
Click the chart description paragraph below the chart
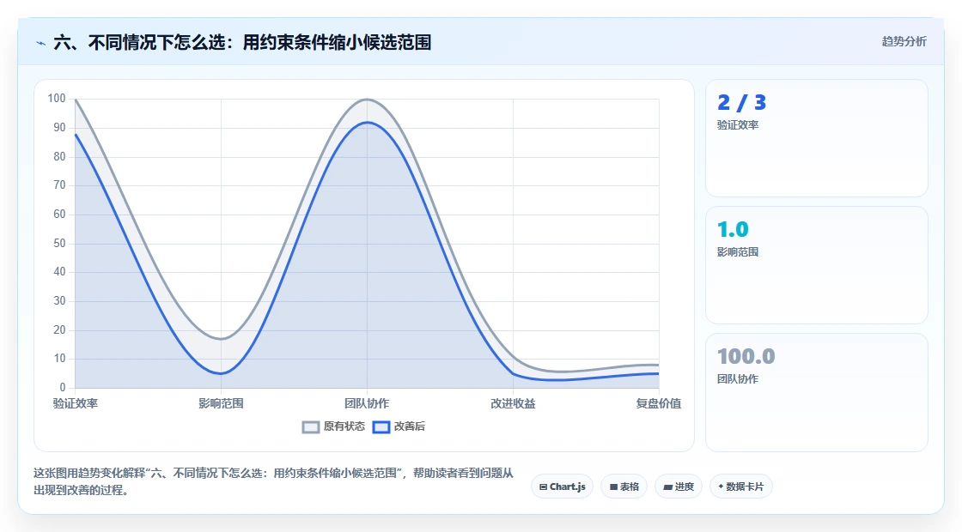point(274,481)
